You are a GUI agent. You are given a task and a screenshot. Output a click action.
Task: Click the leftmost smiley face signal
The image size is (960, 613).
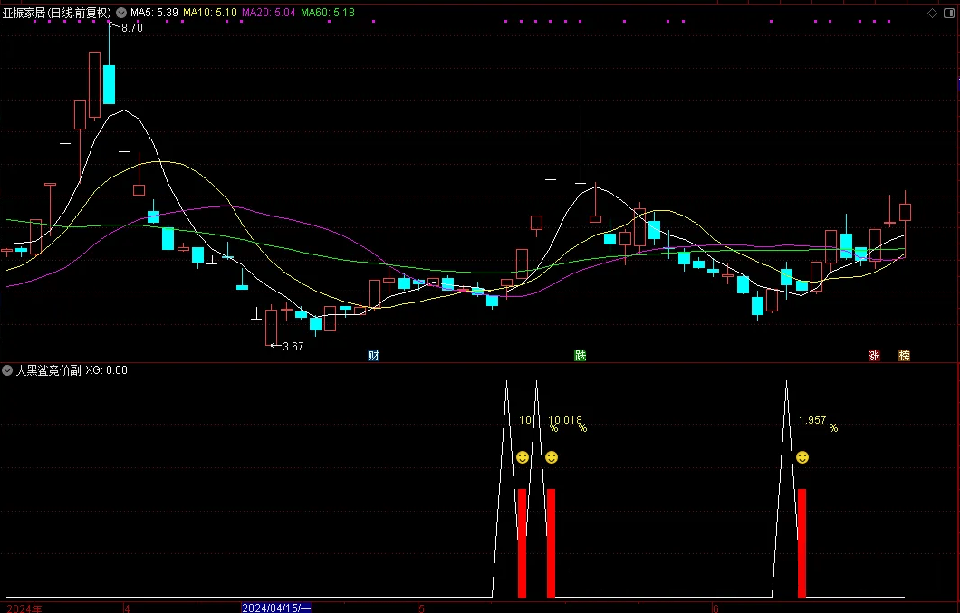523,458
